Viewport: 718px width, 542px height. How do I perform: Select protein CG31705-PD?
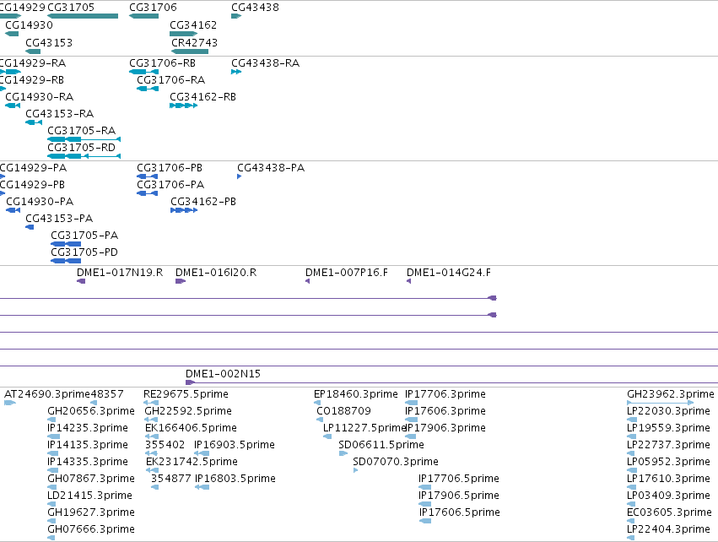66,261
